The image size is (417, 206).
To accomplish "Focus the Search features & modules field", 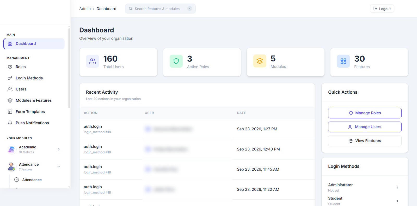I will coord(160,9).
